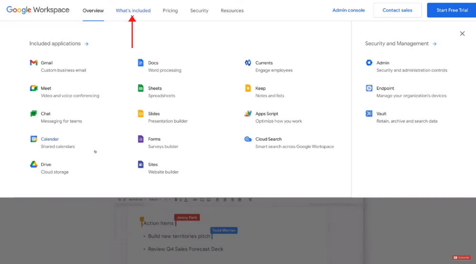Viewport: 476px width, 264px height.
Task: Open the Vault link text
Action: click(381, 113)
